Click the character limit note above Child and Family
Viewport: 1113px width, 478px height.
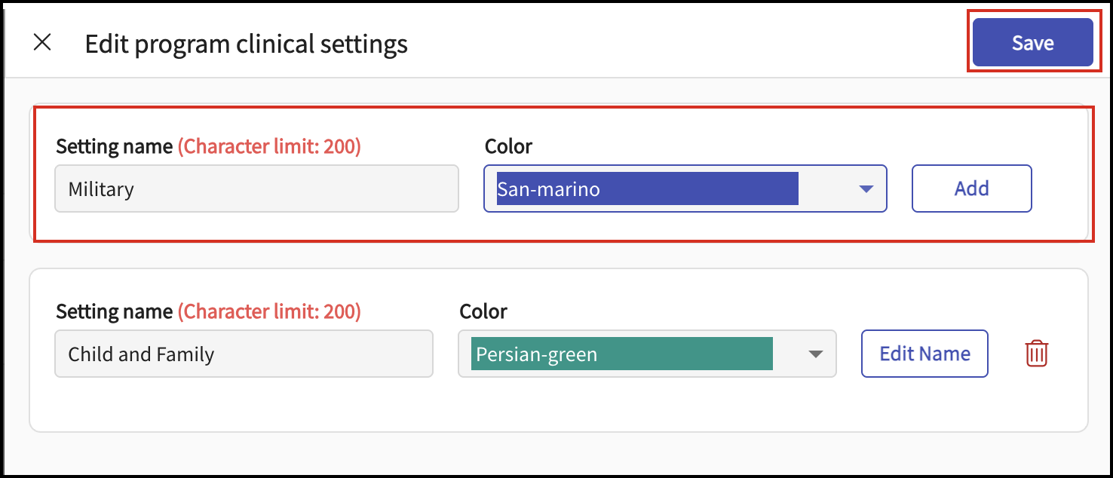(269, 311)
